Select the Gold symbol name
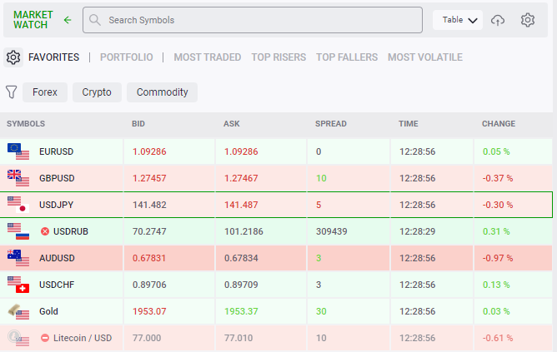The image size is (557, 352). point(48,311)
